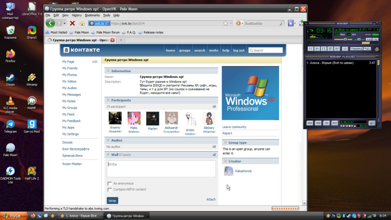Open MAMP desktop shortcut
Image resolution: width=391 pixels, height=220 pixels.
(x=31, y=103)
